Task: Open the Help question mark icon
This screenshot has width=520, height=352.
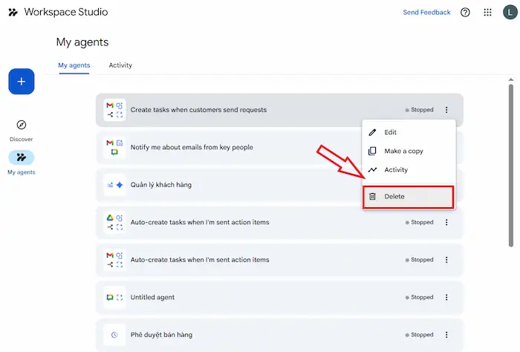Action: tap(465, 13)
